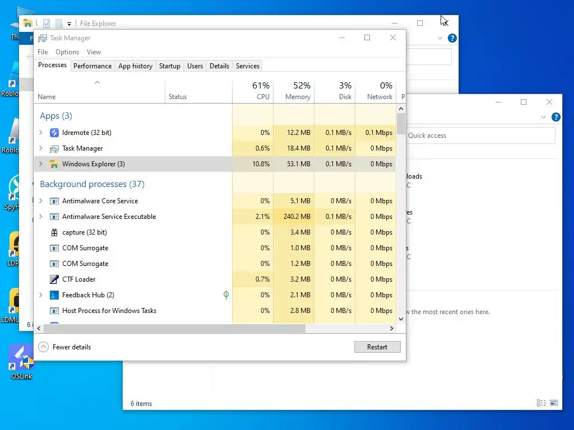Click the Quick access search field
Image resolution: width=574 pixels, height=430 pixels.
pos(480,135)
